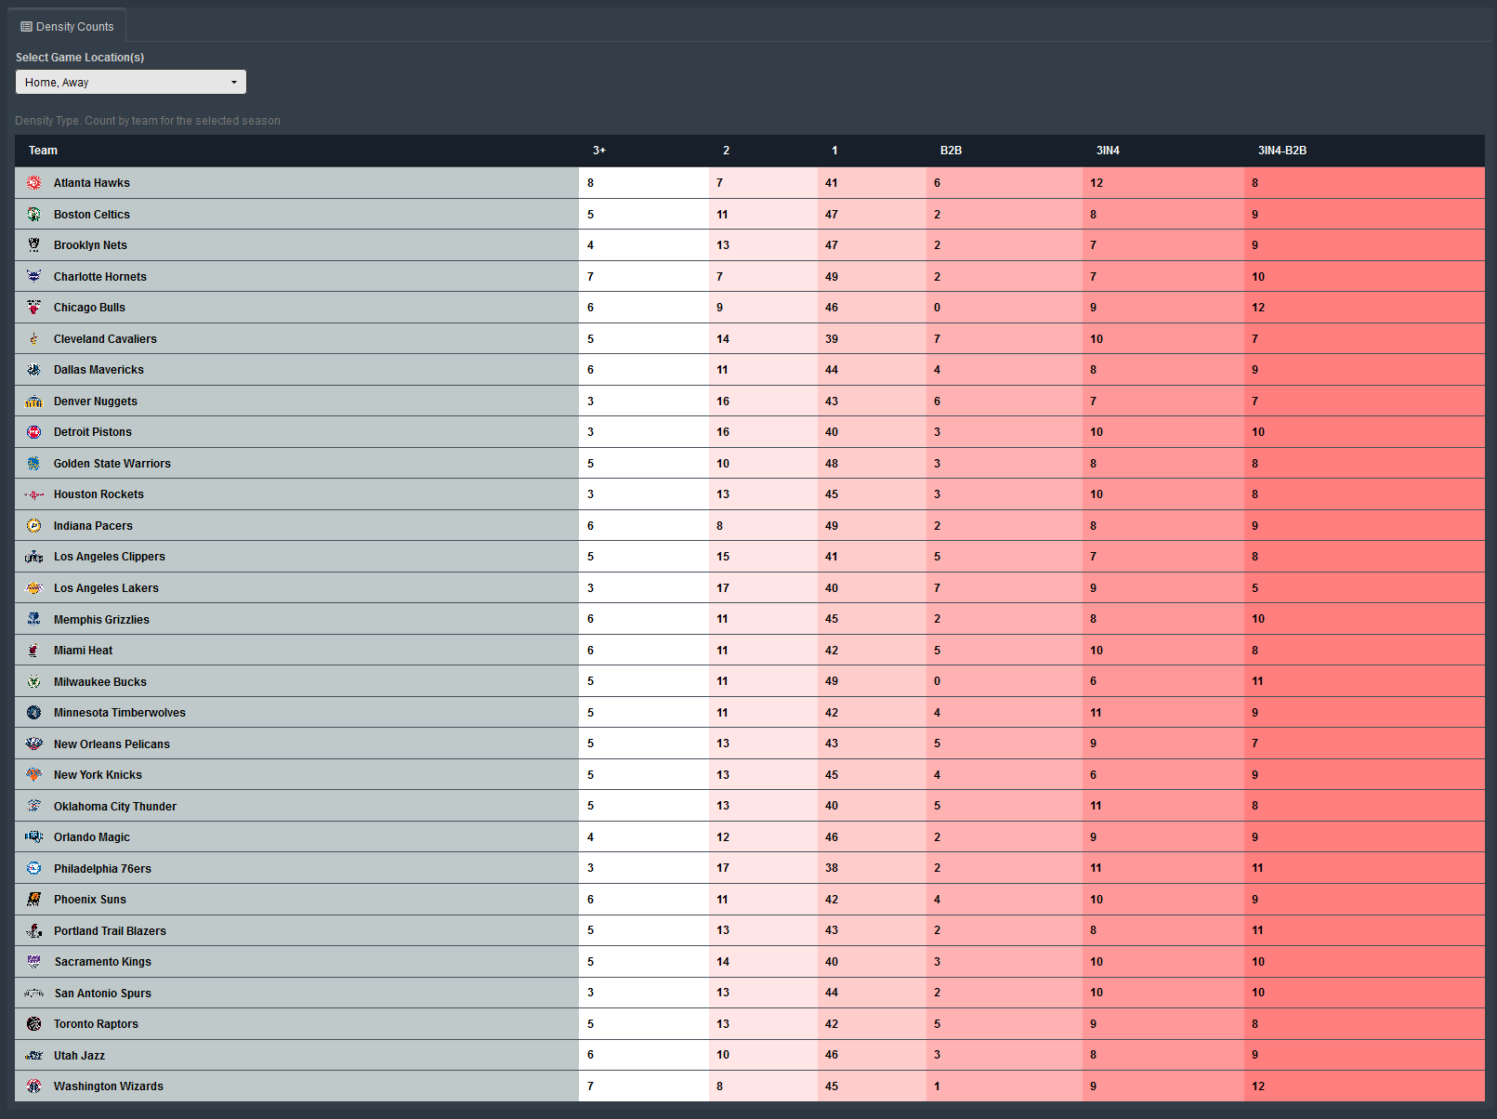Sort by the Team column header

point(43,151)
